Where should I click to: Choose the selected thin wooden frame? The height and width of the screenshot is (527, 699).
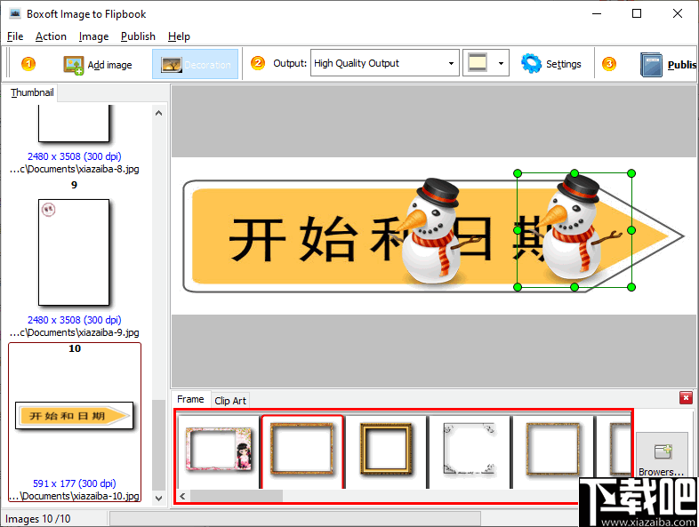click(302, 450)
